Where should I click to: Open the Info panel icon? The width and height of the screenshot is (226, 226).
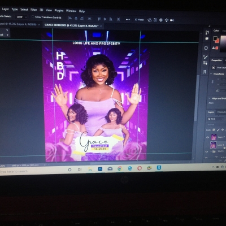point(206,48)
